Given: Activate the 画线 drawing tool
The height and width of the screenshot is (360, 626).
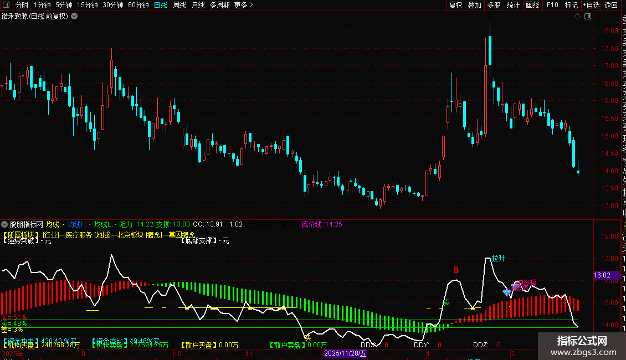Looking at the screenshot, I should click(x=532, y=5).
